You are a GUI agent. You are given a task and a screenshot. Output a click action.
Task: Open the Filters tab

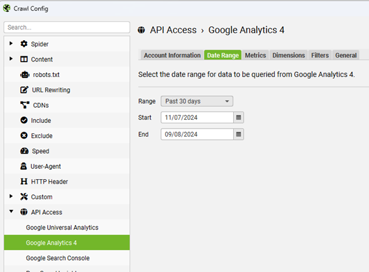pyautogui.click(x=320, y=55)
